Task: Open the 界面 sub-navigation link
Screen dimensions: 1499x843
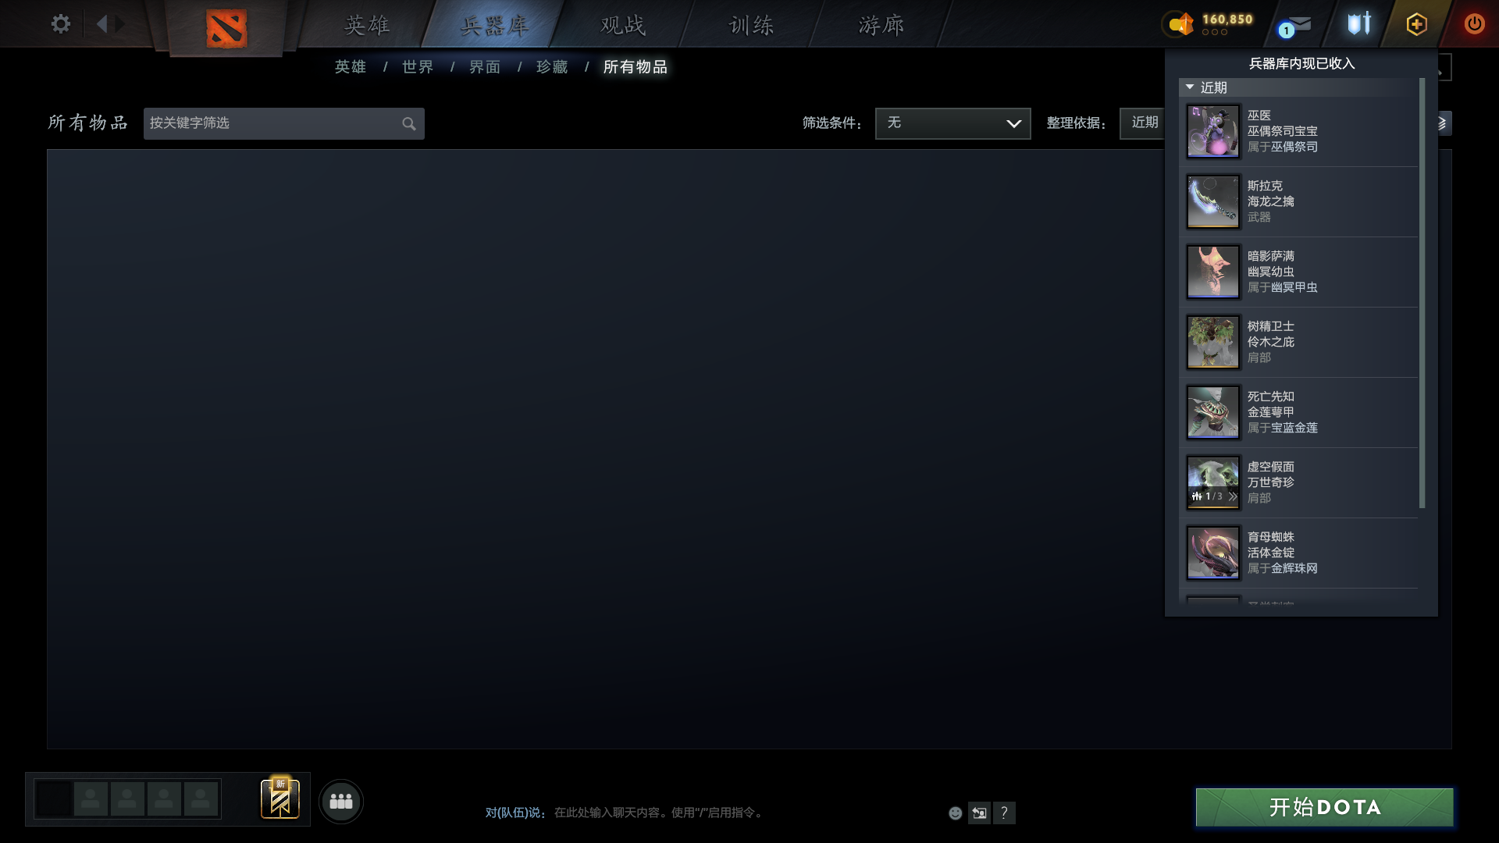Action: click(x=485, y=67)
